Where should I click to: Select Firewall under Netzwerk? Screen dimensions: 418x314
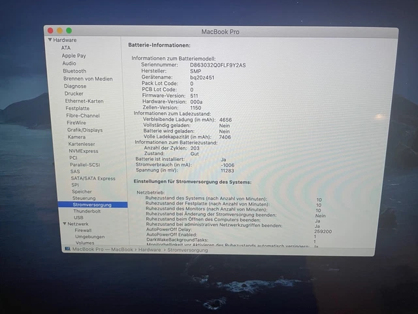(83, 230)
